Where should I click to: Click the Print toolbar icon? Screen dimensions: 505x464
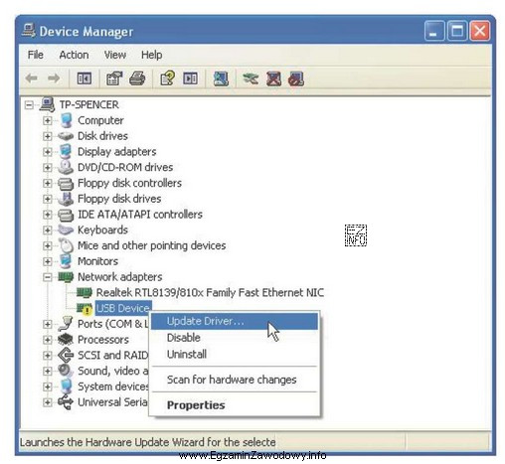point(137,78)
